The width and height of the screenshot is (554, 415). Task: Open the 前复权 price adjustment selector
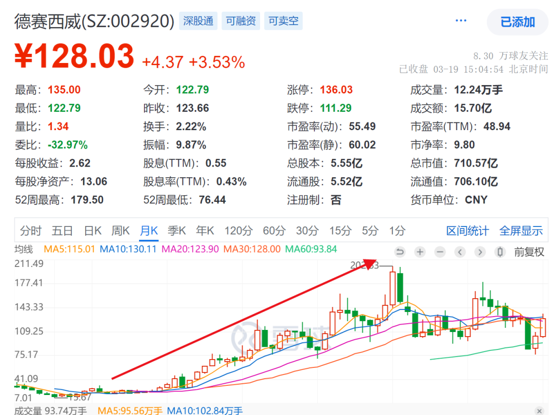tap(528, 252)
